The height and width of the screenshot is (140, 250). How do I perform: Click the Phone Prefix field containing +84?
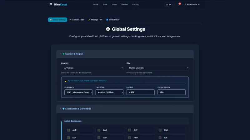[x=171, y=92]
